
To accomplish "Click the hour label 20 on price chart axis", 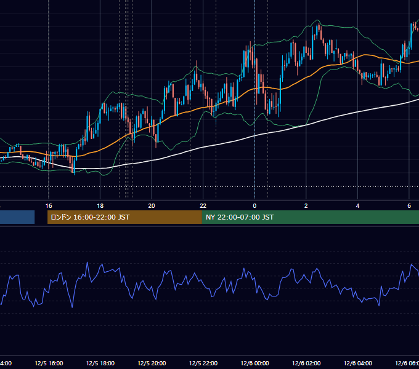I will (x=152, y=206).
